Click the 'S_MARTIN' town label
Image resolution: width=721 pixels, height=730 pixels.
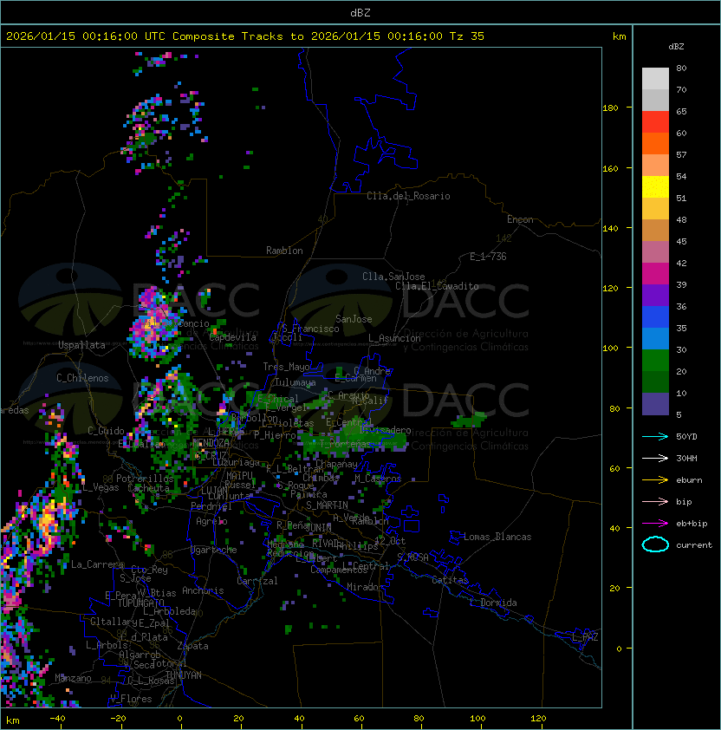coord(327,505)
